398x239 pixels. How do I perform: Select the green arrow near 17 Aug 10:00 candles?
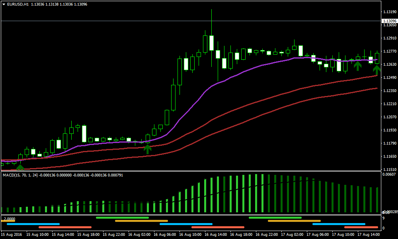pos(357,66)
